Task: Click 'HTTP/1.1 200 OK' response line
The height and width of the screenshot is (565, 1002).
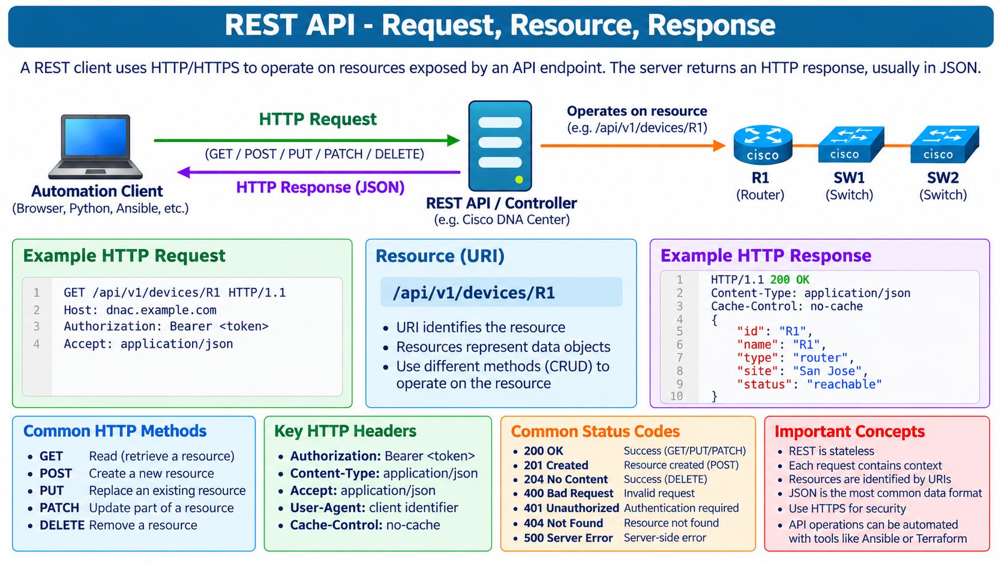Action: coord(760,280)
